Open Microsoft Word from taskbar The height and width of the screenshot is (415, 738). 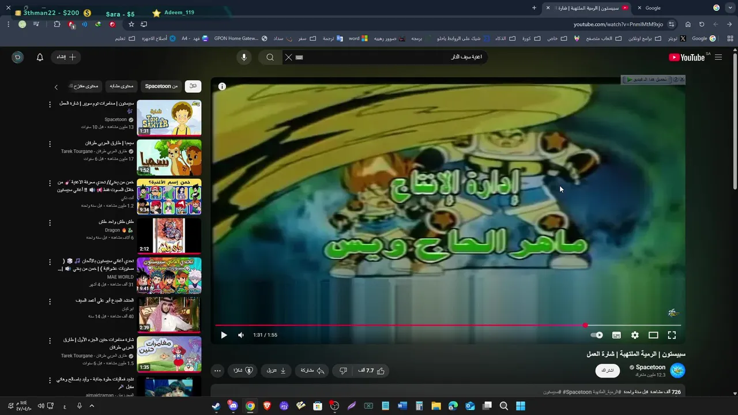click(402, 406)
